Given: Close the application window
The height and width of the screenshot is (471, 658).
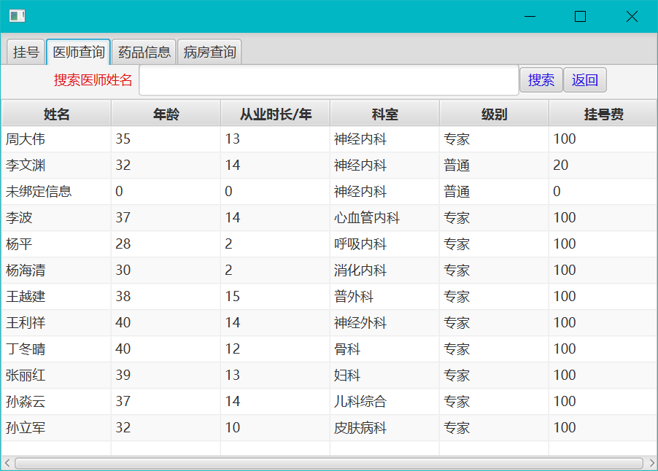Looking at the screenshot, I should coord(632,16).
